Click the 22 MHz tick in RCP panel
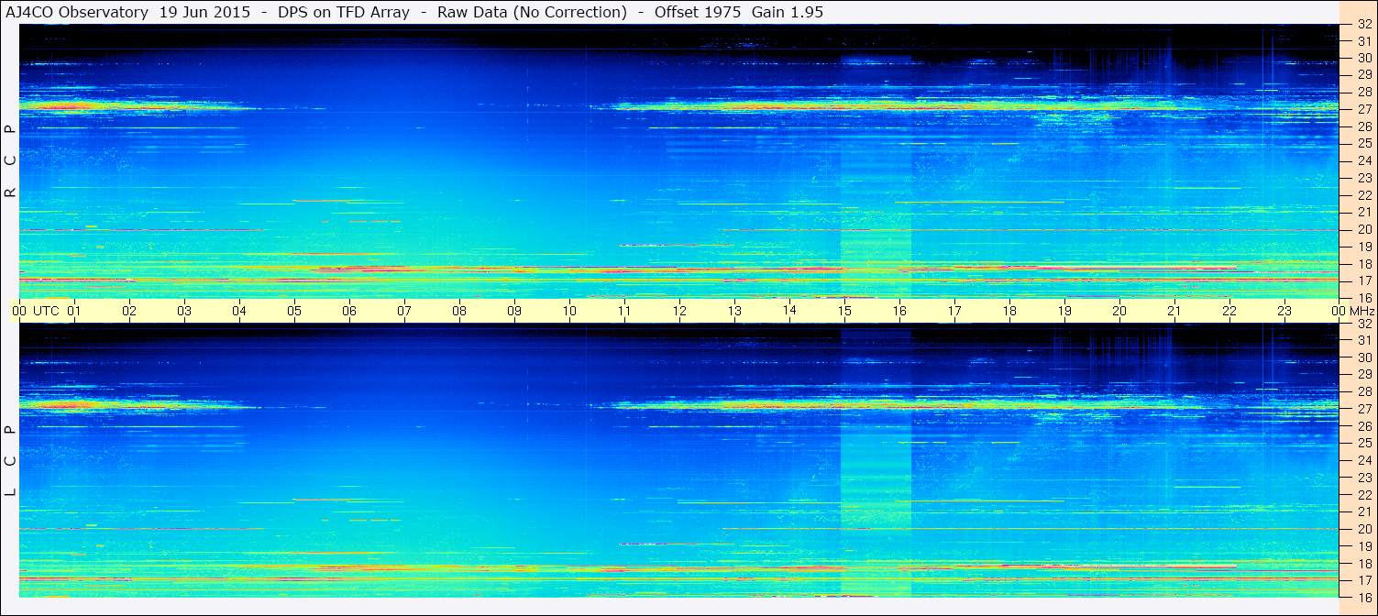1378x616 pixels. (1364, 195)
